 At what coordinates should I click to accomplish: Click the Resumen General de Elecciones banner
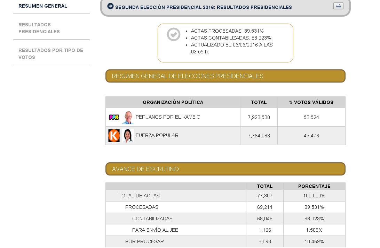(x=225, y=76)
